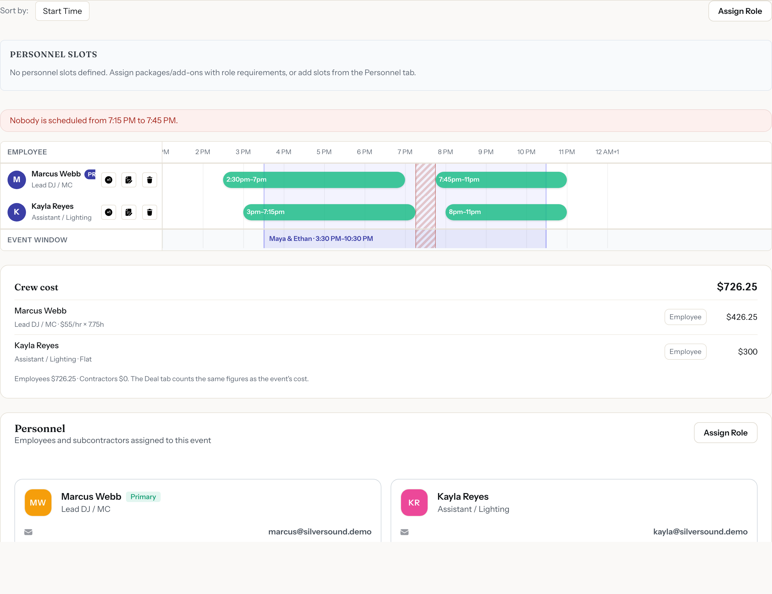This screenshot has width=772, height=594.
Task: Click the +1 icon in Marcus Webb's row
Action: point(108,180)
